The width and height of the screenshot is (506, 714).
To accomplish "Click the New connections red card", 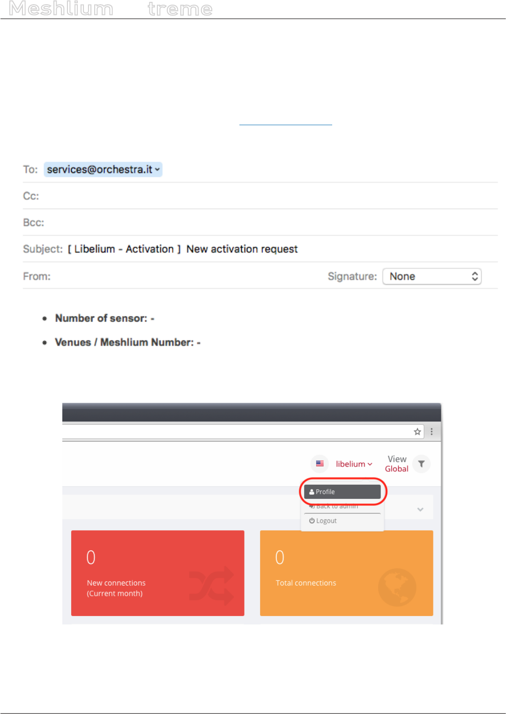I will 157,573.
